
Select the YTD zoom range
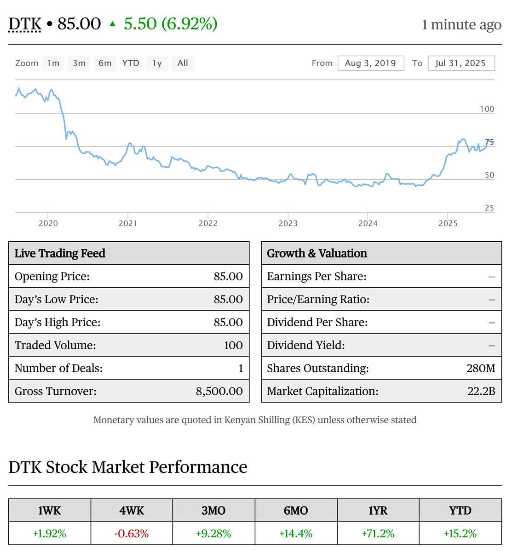click(x=131, y=63)
